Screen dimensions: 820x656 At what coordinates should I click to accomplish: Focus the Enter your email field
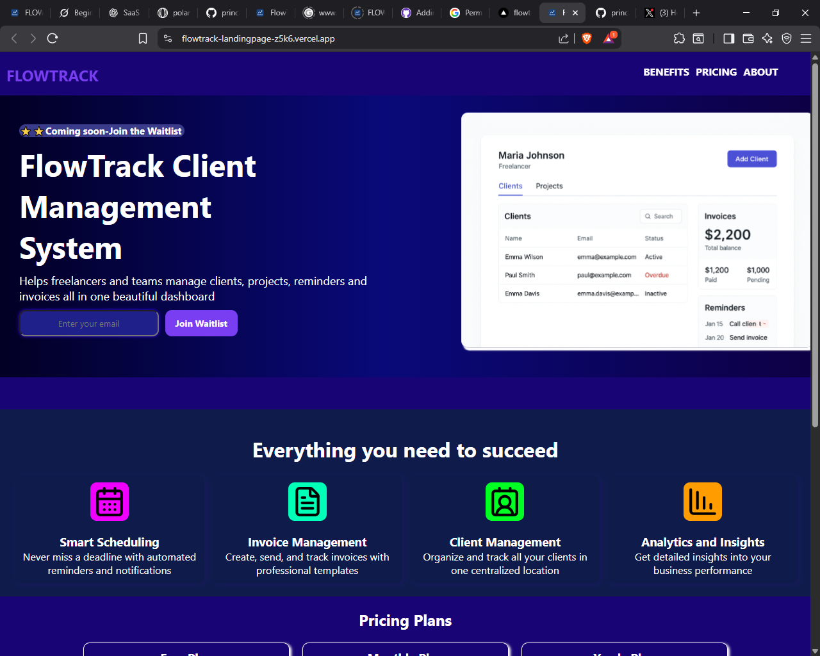[x=89, y=324]
